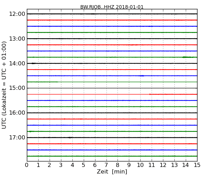
Task: Click the blue bump near minute 10 after 14:00
Action: 142,76
